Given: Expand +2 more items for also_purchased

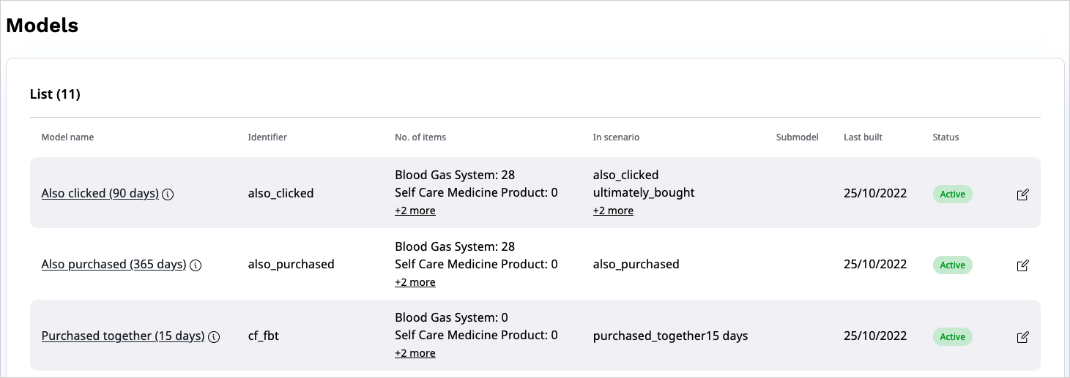Looking at the screenshot, I should (x=415, y=282).
